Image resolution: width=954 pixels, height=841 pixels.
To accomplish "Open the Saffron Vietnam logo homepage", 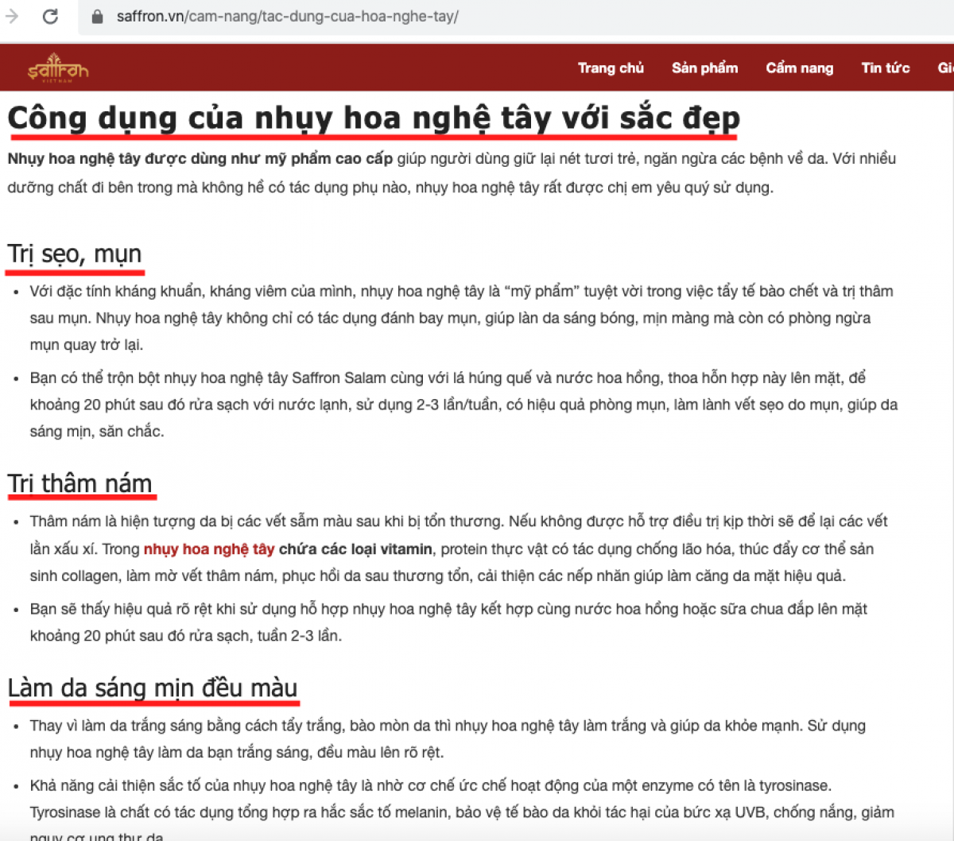I will coord(58,68).
